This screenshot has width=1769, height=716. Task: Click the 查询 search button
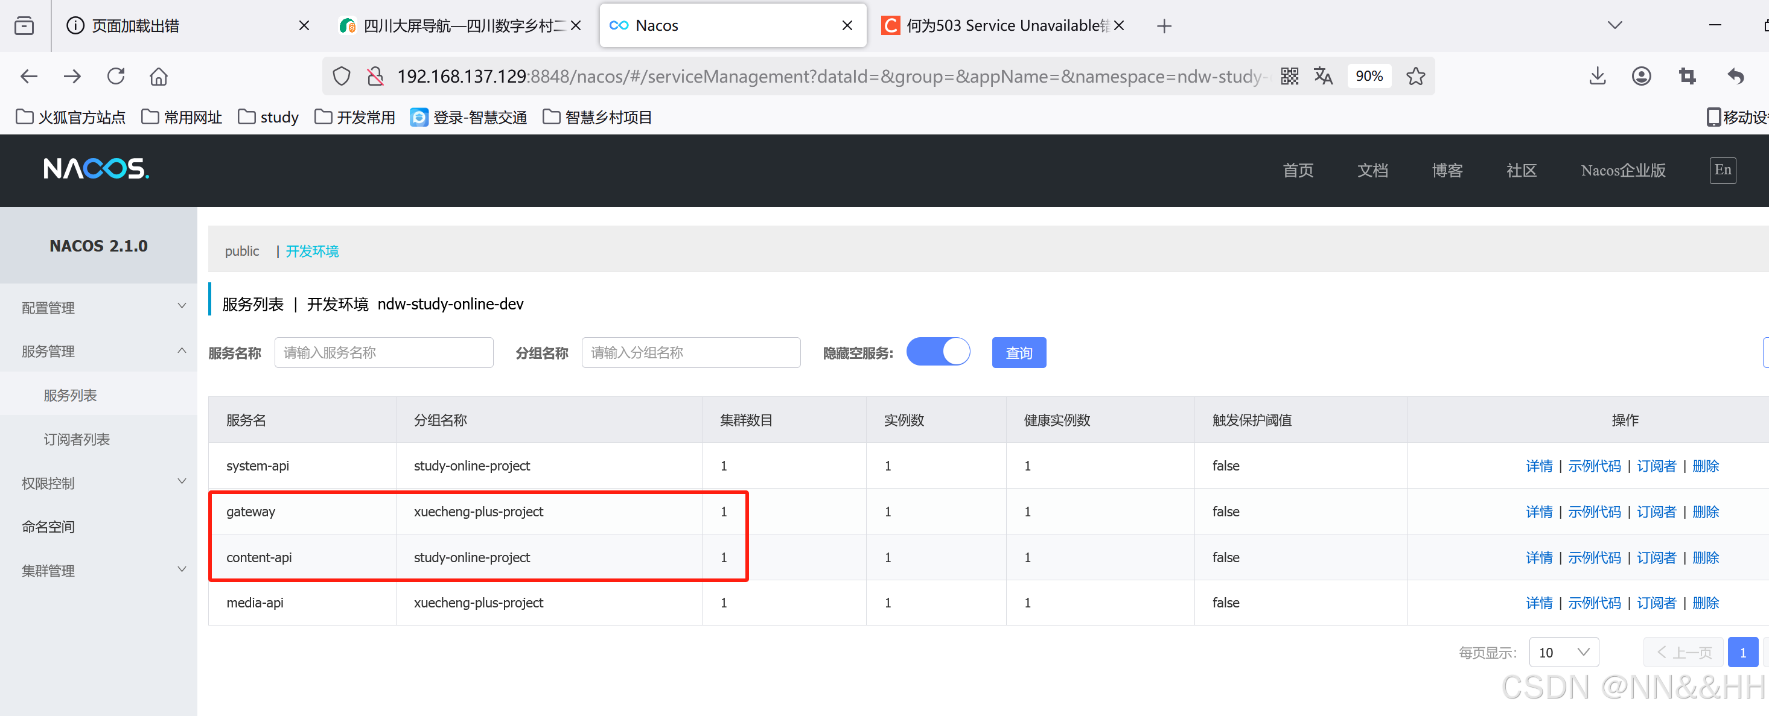pyautogui.click(x=1018, y=353)
